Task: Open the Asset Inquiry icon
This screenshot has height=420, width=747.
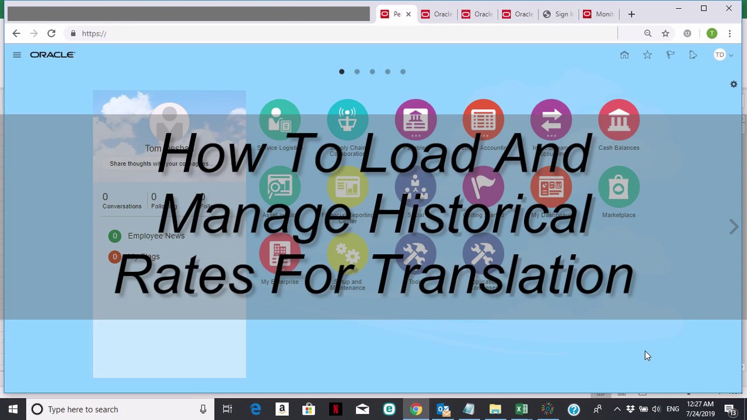Action: (280, 187)
